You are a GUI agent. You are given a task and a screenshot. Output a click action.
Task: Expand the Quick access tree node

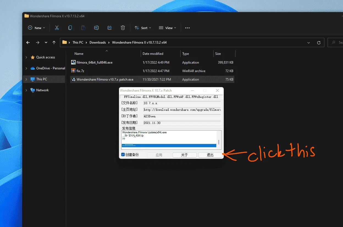tap(26, 57)
